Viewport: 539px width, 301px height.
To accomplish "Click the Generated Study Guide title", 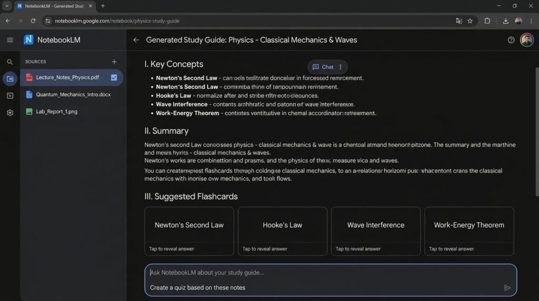I will pyautogui.click(x=252, y=40).
